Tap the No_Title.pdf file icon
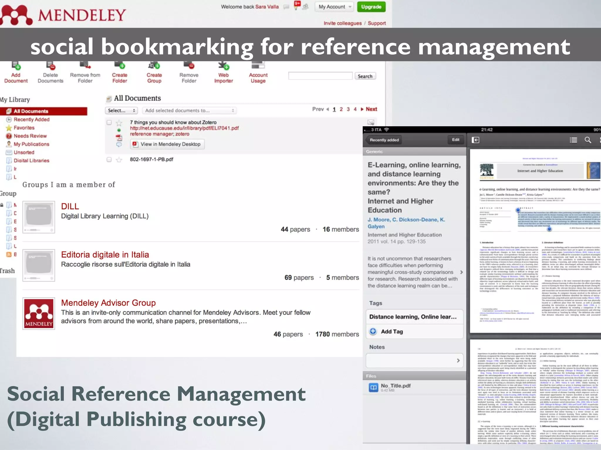Screen dimensions: 601x450 pyautogui.click(x=373, y=387)
